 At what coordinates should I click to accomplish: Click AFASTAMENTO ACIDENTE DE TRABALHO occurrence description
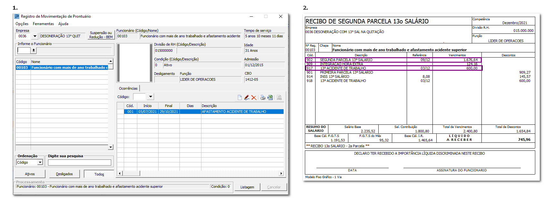click(x=242, y=112)
